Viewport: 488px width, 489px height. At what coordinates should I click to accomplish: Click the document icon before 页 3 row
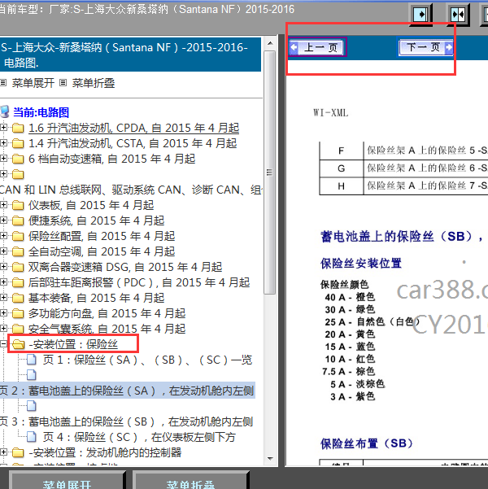coord(32,406)
